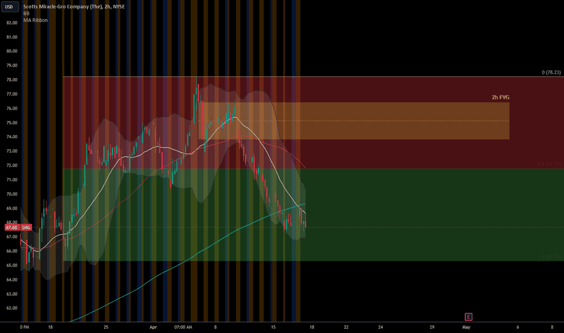Click the 'Apr' label on time axis
This screenshot has height=333, width=564.
[153, 327]
